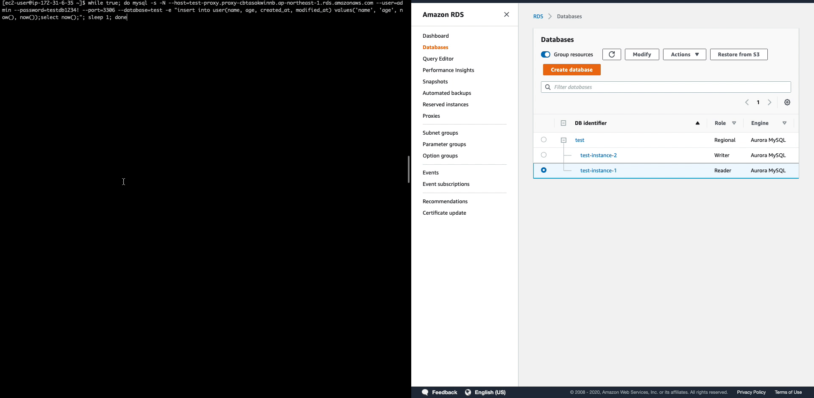Focus the Filter databases input
814x398 pixels.
coord(666,87)
